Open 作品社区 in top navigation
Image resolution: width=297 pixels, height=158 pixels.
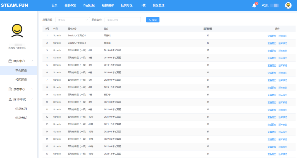tap(89, 5)
